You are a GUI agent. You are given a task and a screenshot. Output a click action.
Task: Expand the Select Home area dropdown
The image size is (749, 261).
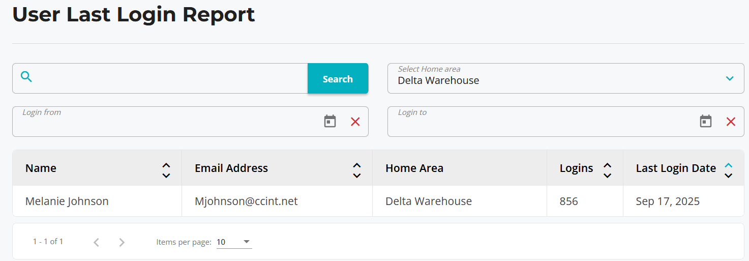coord(730,78)
